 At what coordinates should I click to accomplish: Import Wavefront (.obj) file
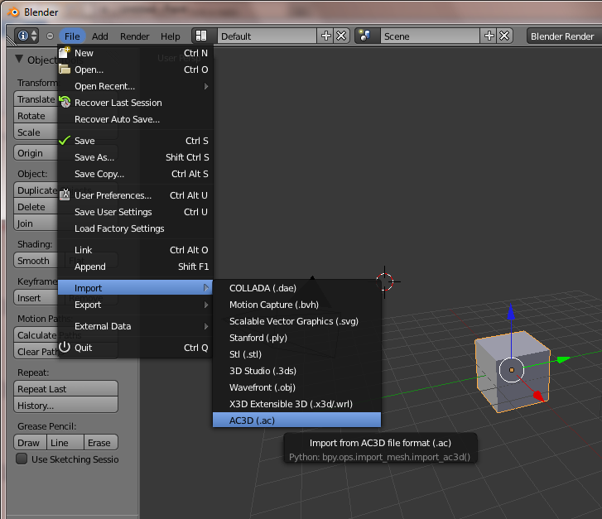point(296,387)
